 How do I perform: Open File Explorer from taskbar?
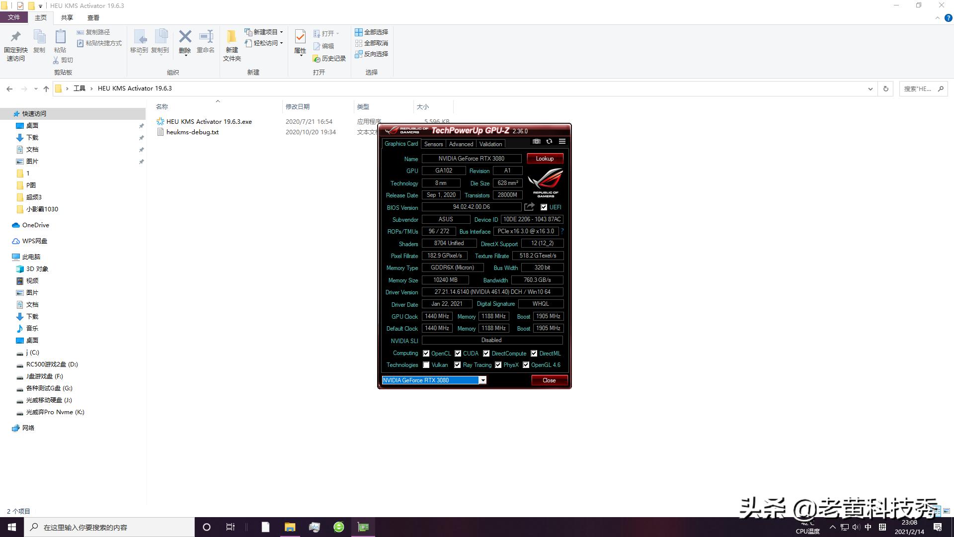pyautogui.click(x=290, y=527)
